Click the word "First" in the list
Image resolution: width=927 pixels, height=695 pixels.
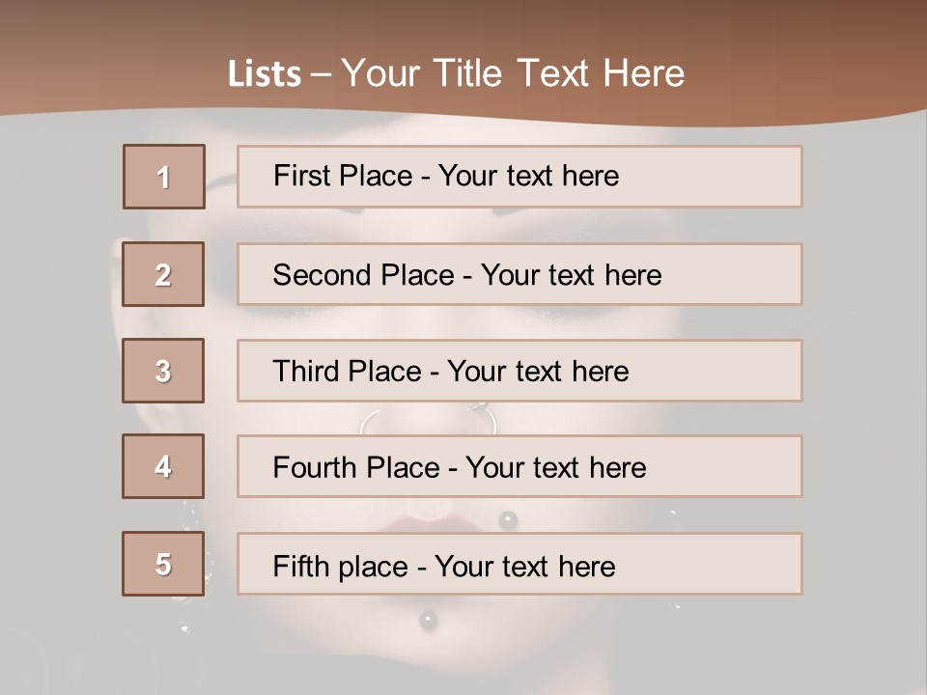click(299, 176)
